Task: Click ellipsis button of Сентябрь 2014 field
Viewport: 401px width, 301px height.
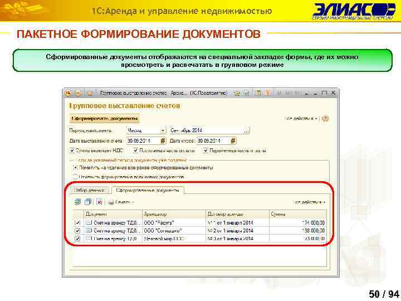Action: click(246, 130)
